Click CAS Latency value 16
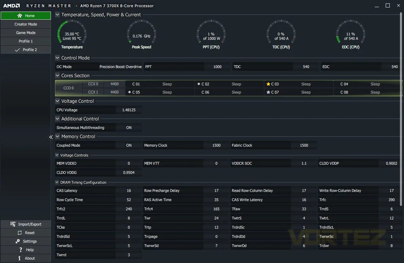This screenshot has height=263, width=404. (x=129, y=191)
